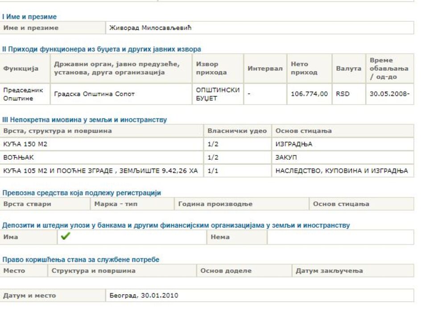The image size is (446, 323).
Task: Click the Власнички удео column header
Action: point(237,131)
